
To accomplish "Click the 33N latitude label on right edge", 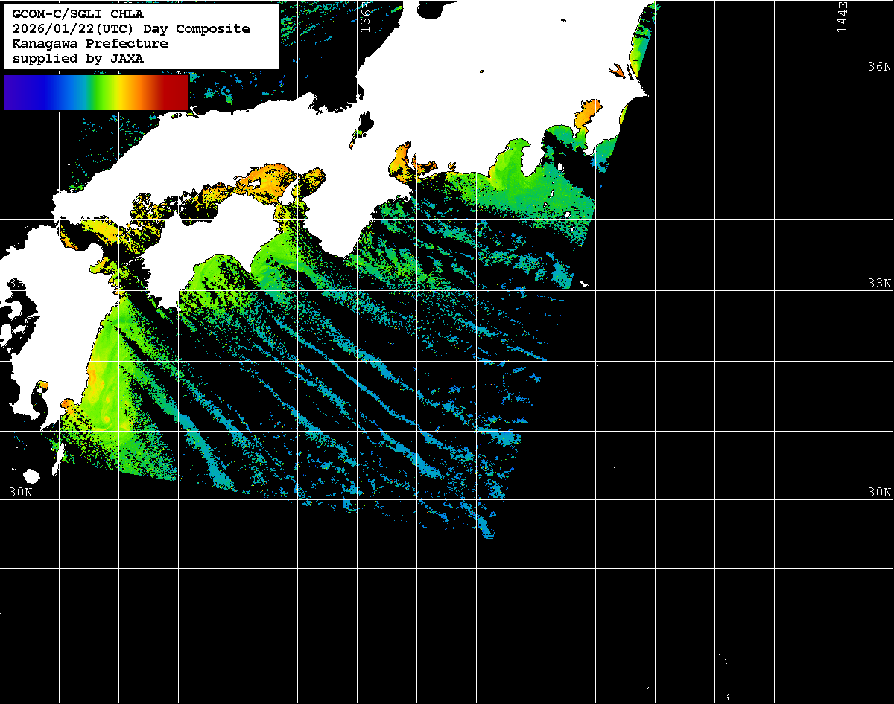I will pyautogui.click(x=879, y=284).
